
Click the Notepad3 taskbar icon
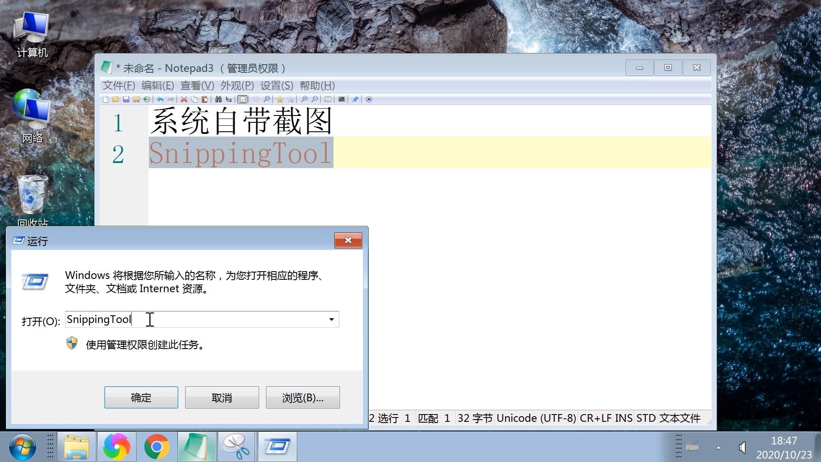[197, 447]
